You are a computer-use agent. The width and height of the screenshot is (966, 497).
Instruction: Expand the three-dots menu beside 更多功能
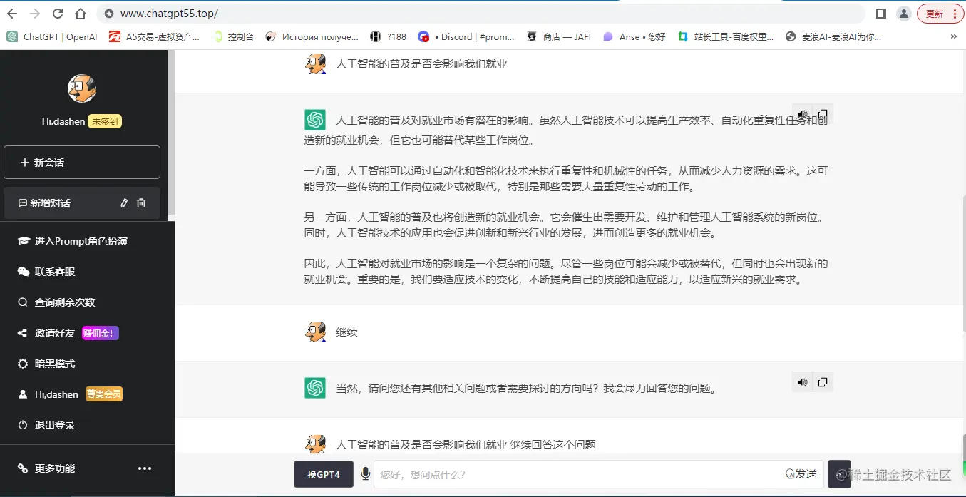(145, 468)
